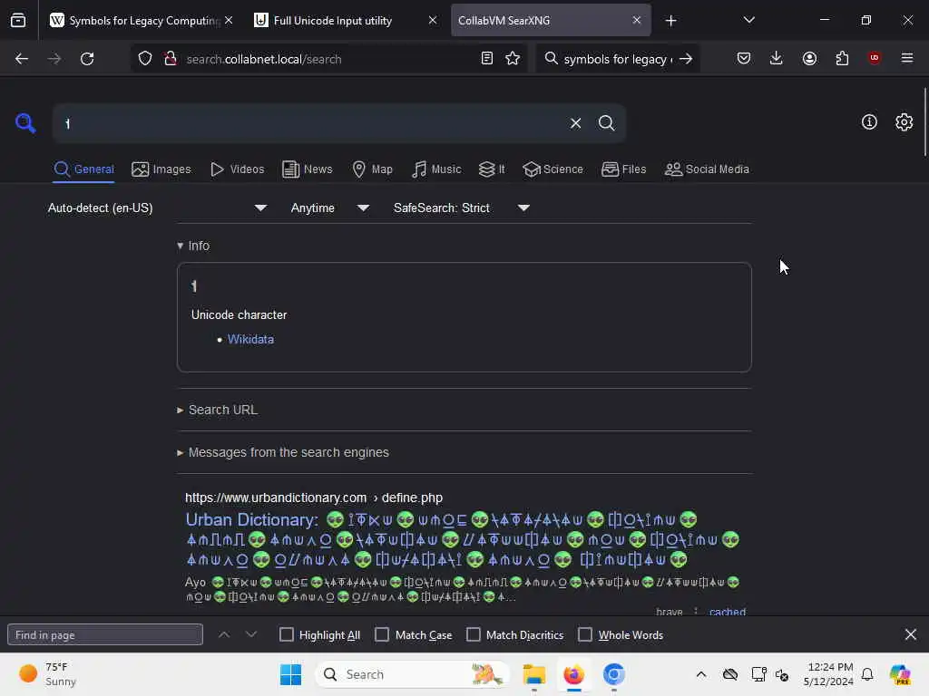929x696 pixels.
Task: Open the Firefox account icon
Action: (x=809, y=58)
